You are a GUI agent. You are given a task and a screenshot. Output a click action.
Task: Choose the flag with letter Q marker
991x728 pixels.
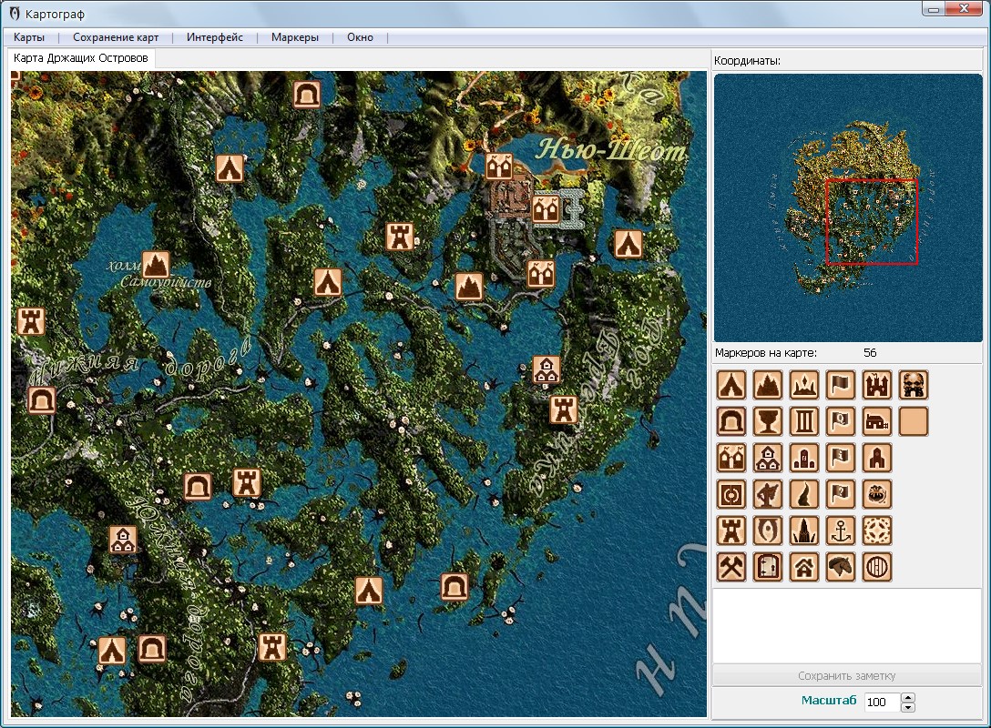click(x=841, y=421)
